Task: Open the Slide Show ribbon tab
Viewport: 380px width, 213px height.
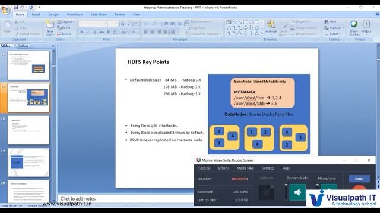Action: tap(99, 14)
